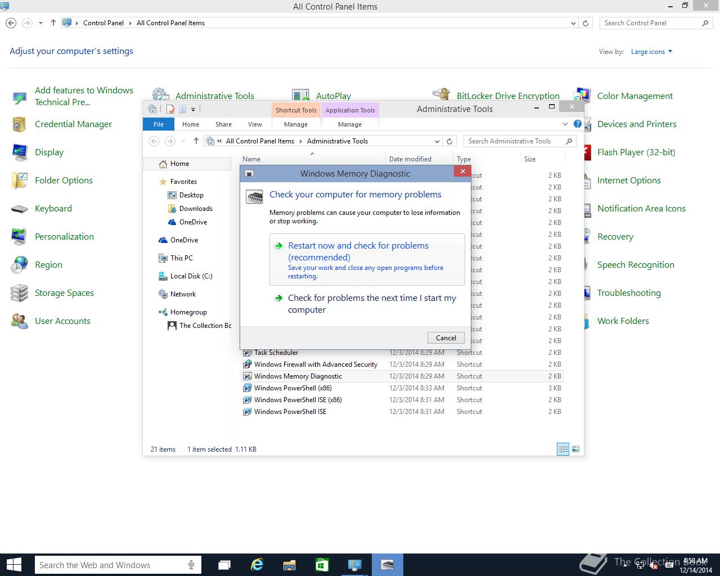This screenshot has height=576, width=720.
Task: Open Administrative Tools Help icon
Action: (x=577, y=124)
